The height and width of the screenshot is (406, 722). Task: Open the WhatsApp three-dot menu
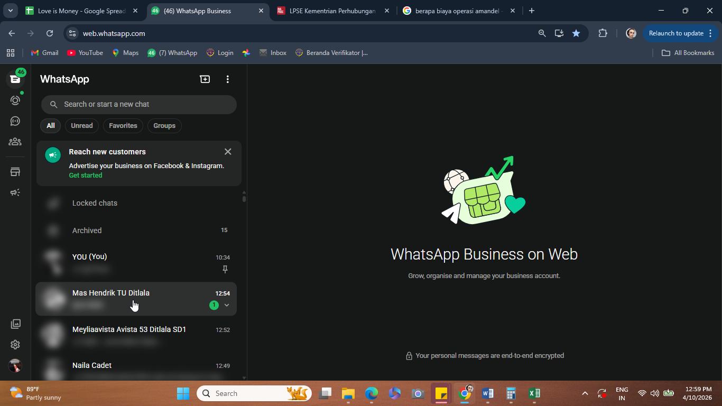point(228,79)
